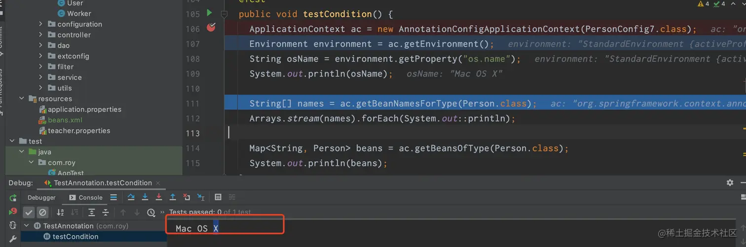Screen dimensions: 746x247
Task: Click the Step Into icon
Action: [145, 197]
